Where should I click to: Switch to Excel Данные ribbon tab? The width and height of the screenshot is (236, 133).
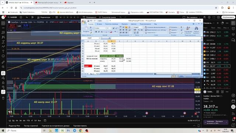point(133,24)
